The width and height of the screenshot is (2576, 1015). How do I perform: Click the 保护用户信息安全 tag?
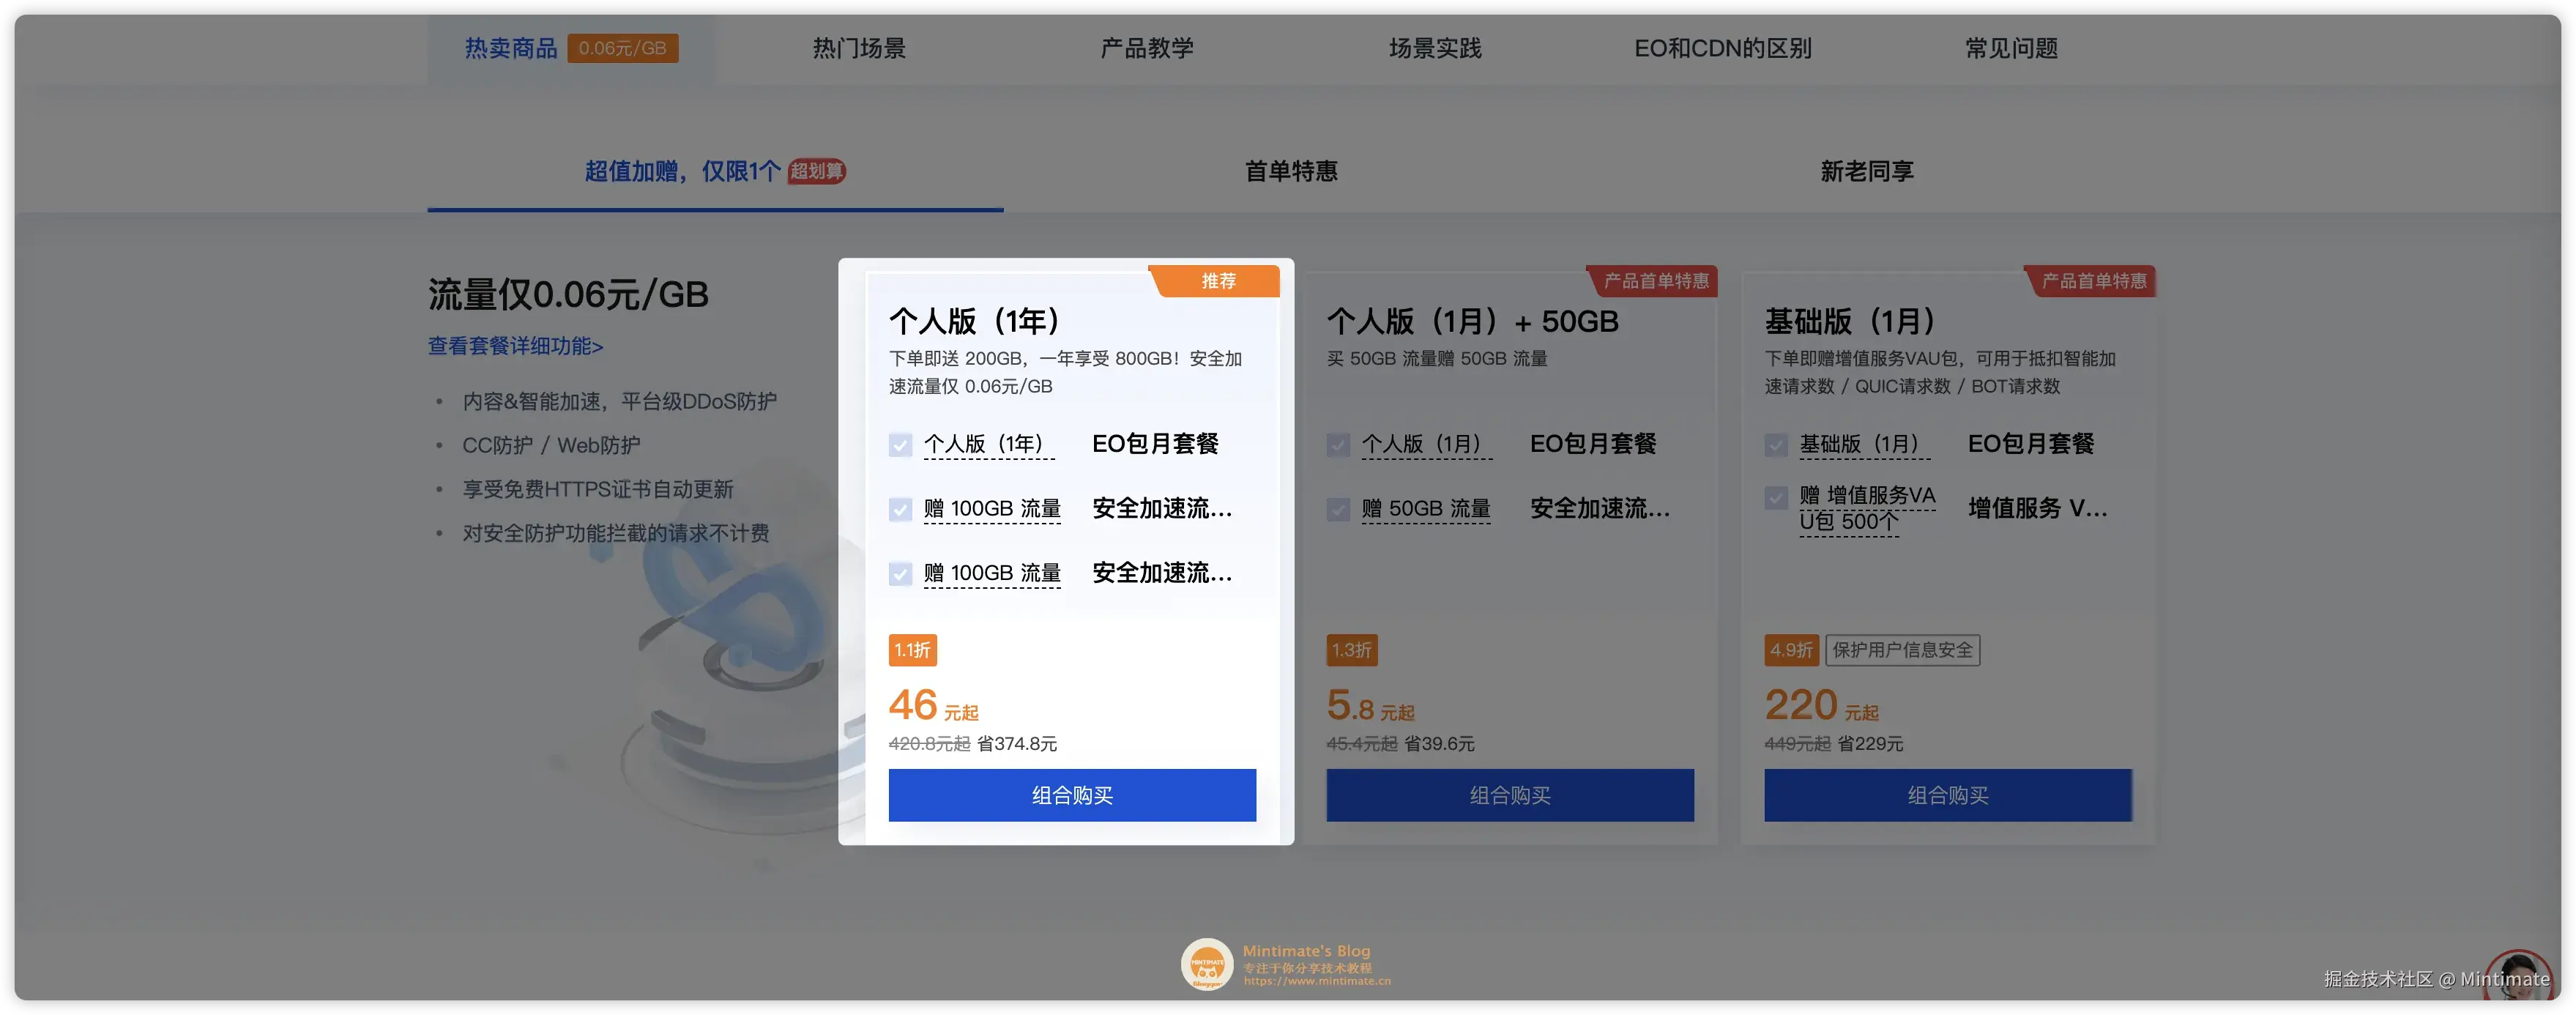coord(1902,650)
